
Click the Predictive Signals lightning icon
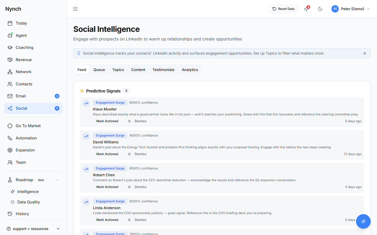tap(82, 91)
